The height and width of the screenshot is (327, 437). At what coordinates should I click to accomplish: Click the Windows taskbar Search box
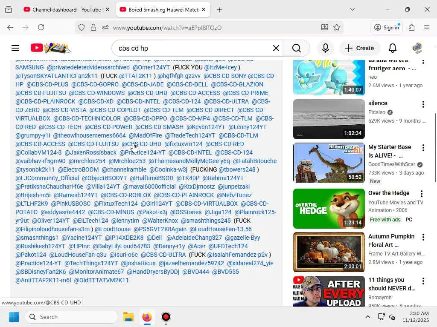(x=71, y=317)
